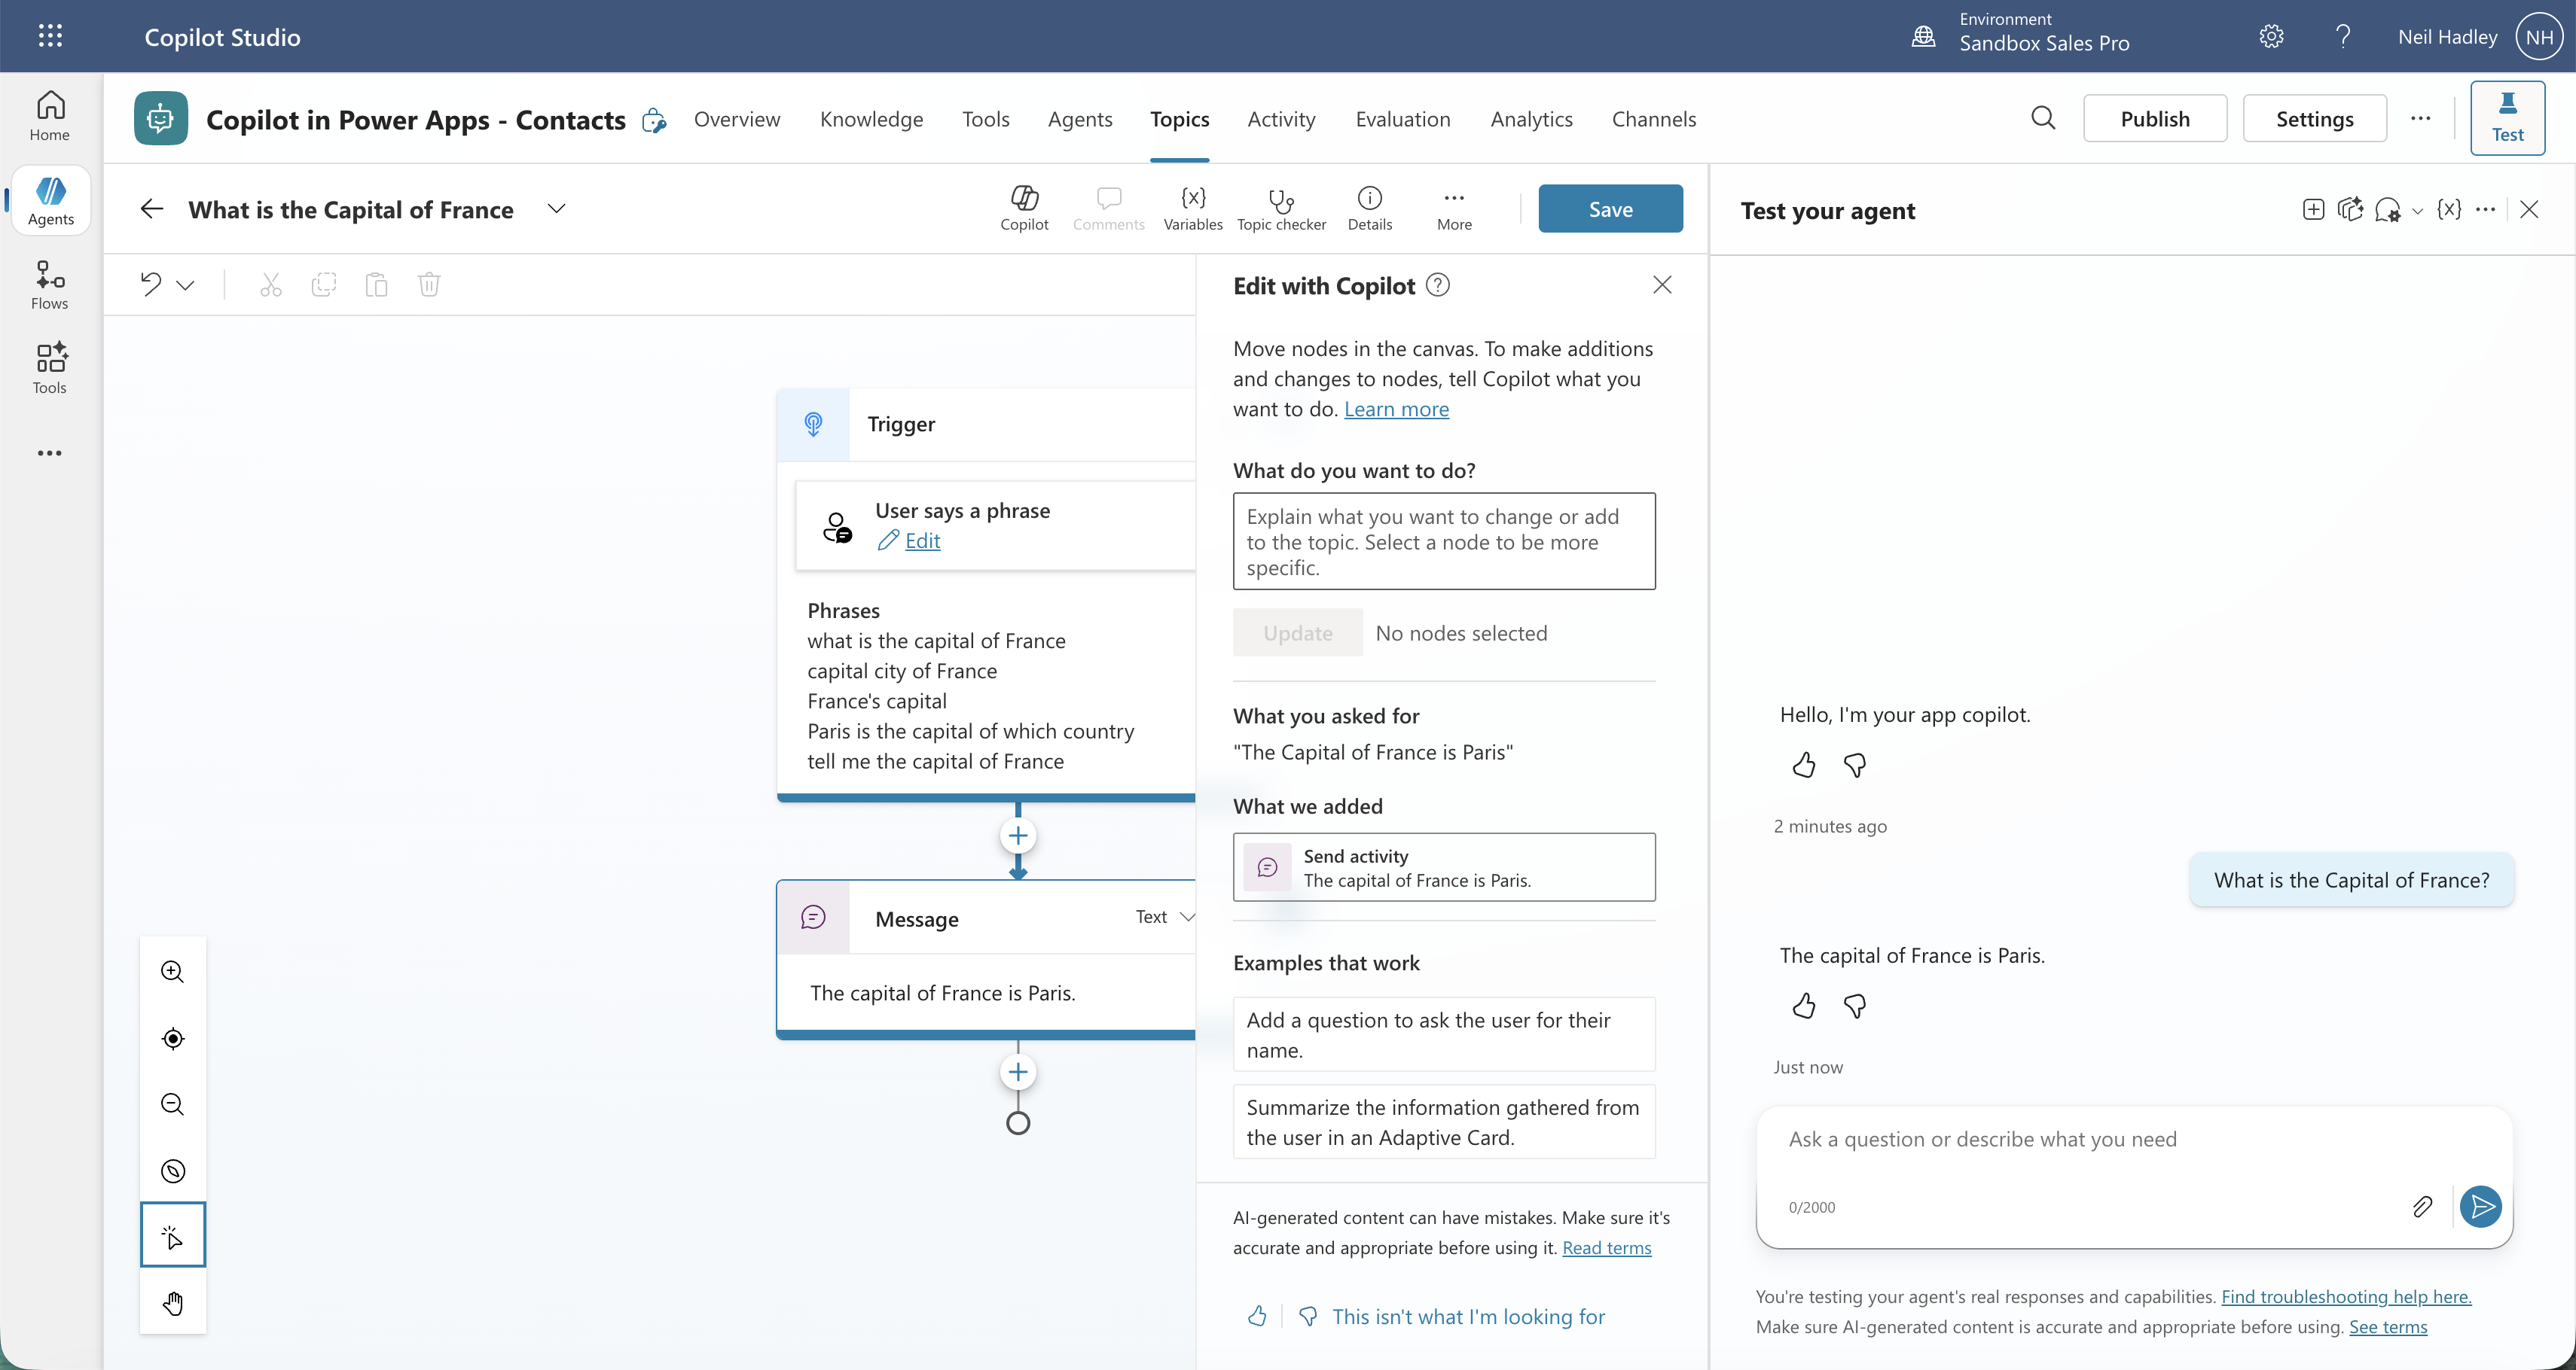Open Tools in the left sidebar
The height and width of the screenshot is (1370, 2576).
50,370
